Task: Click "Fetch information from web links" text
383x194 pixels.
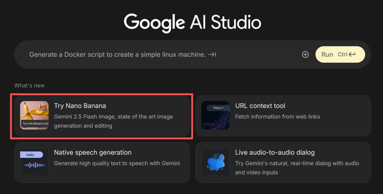Action: [x=277, y=116]
